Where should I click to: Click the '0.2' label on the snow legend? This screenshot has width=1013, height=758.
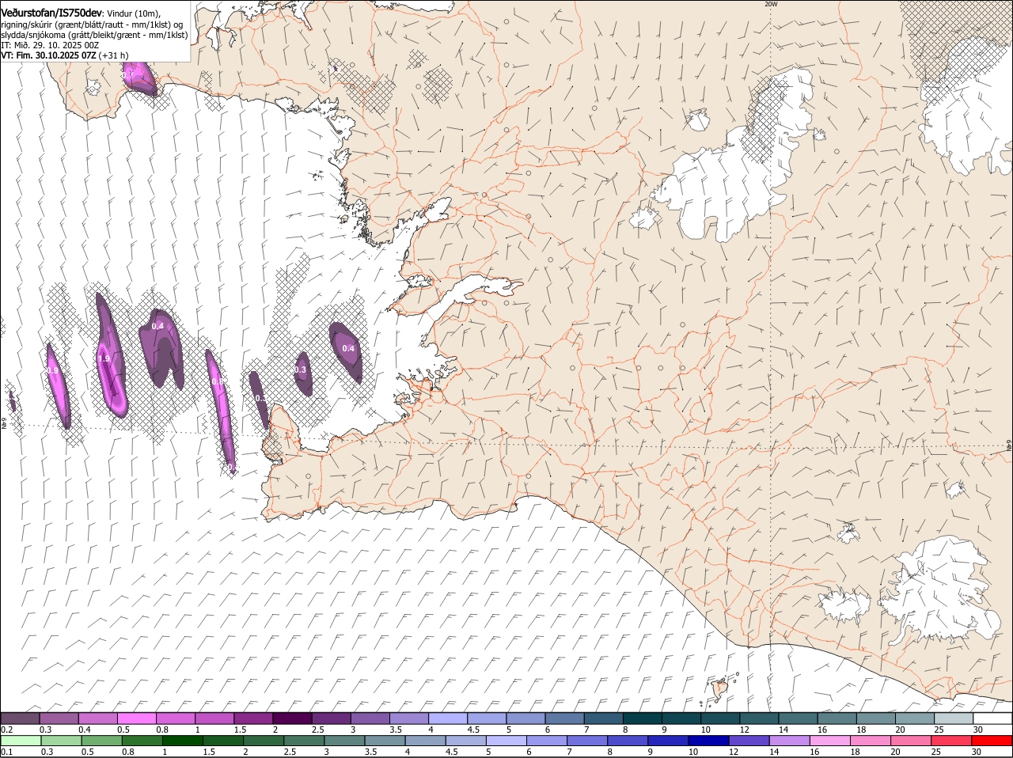(7, 730)
